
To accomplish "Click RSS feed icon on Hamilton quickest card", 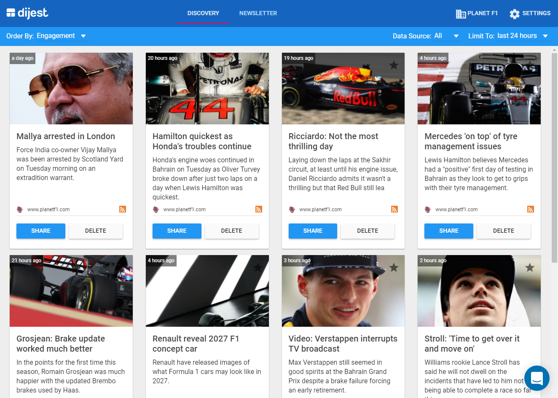I will point(259,209).
